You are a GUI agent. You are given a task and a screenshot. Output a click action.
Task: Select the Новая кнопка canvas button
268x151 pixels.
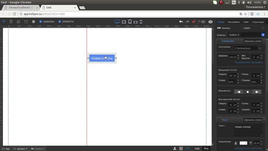coord(102,58)
